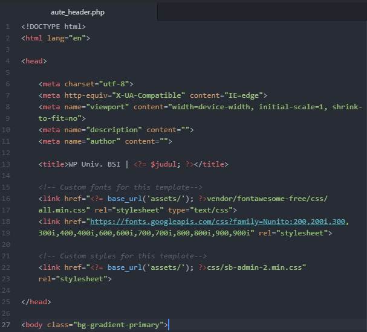Click the css/sb-admin-2.min.css path text
This screenshot has height=332, width=367.
click(x=255, y=267)
